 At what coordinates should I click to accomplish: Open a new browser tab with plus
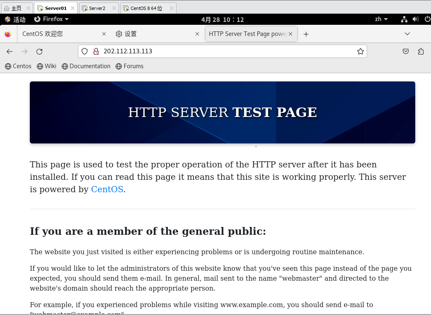(x=306, y=34)
